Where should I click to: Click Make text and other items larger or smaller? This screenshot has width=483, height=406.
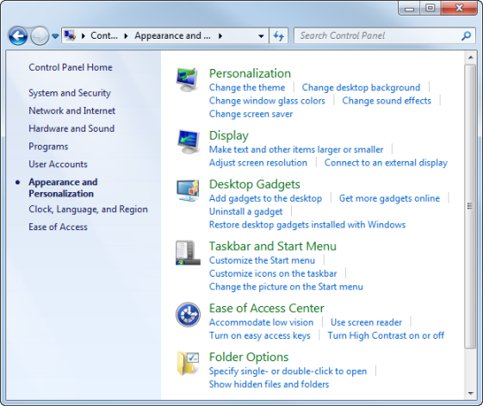pyautogui.click(x=296, y=150)
